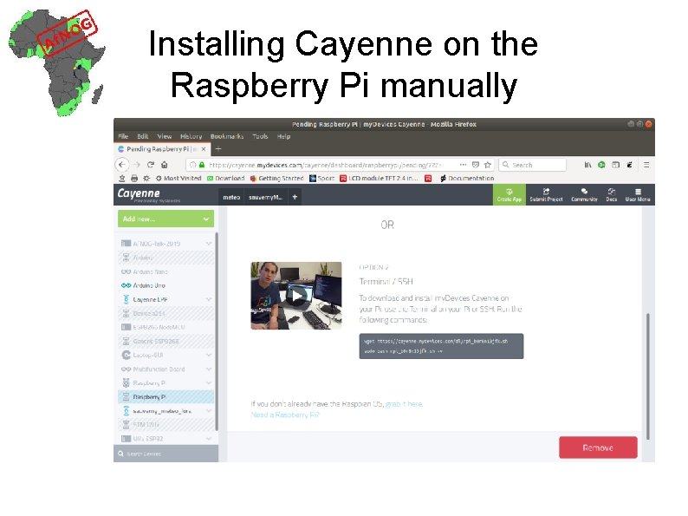Open the File menu
Image resolution: width=688 pixels, height=516 pixels.
123,136
